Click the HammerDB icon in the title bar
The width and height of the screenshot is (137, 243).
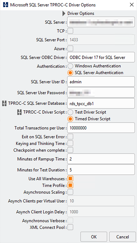pos(5,5)
